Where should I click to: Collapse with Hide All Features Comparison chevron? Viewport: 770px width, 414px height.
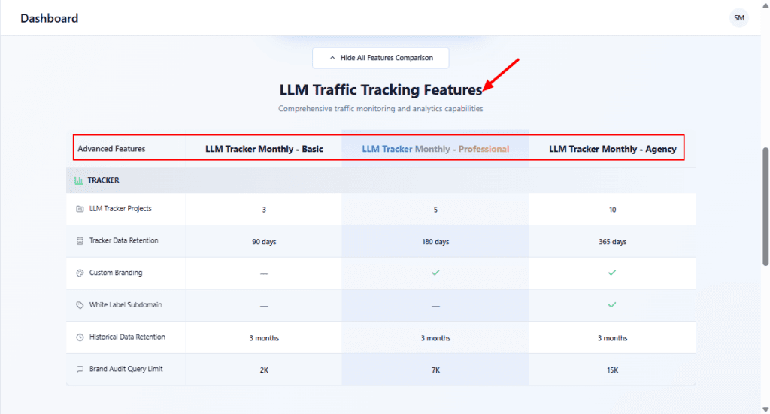[x=332, y=58]
